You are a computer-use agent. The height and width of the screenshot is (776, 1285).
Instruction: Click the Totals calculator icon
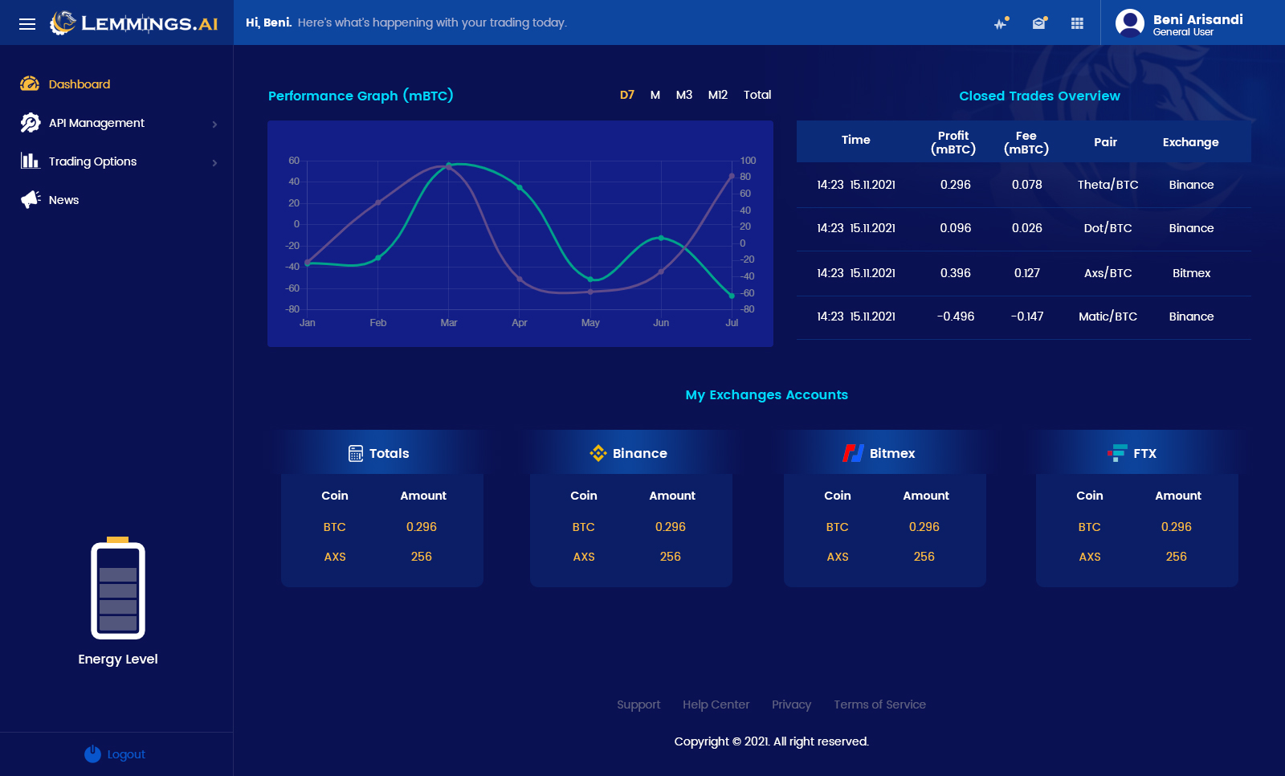(356, 453)
